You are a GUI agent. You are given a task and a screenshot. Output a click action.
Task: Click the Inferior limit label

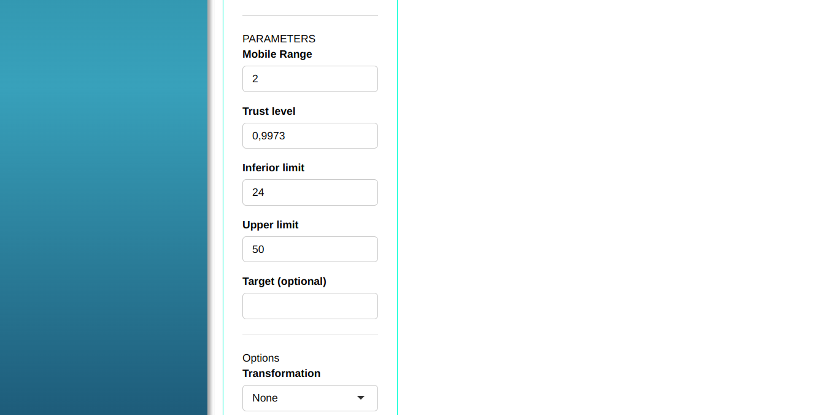coord(273,168)
